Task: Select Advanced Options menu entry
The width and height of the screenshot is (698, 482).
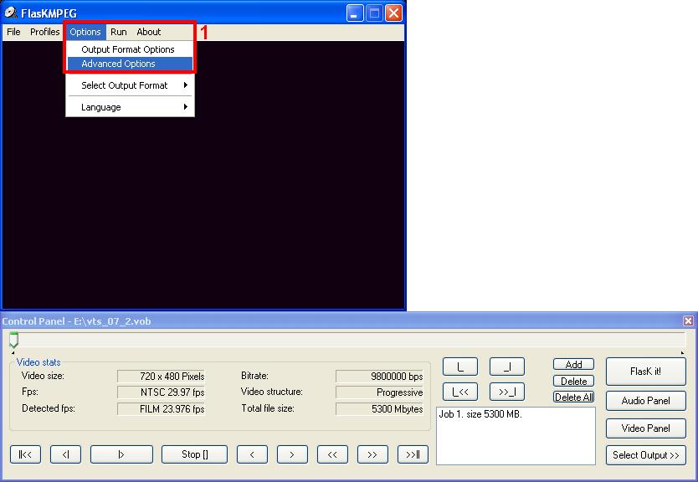Action: click(x=130, y=64)
